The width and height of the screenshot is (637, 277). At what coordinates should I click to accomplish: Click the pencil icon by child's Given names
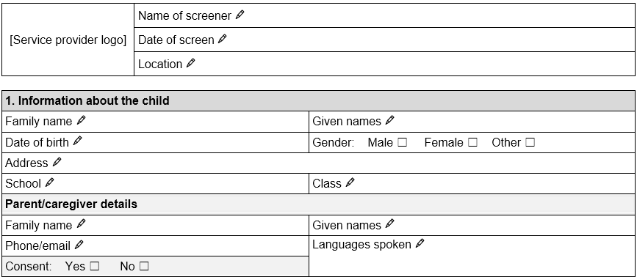tap(389, 120)
